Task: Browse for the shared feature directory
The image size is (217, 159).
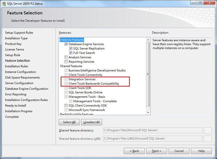Action: tap(208, 130)
